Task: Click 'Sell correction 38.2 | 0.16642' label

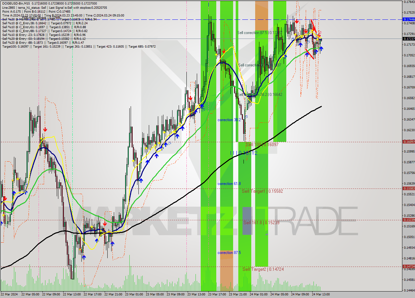Action: (x=260, y=95)
